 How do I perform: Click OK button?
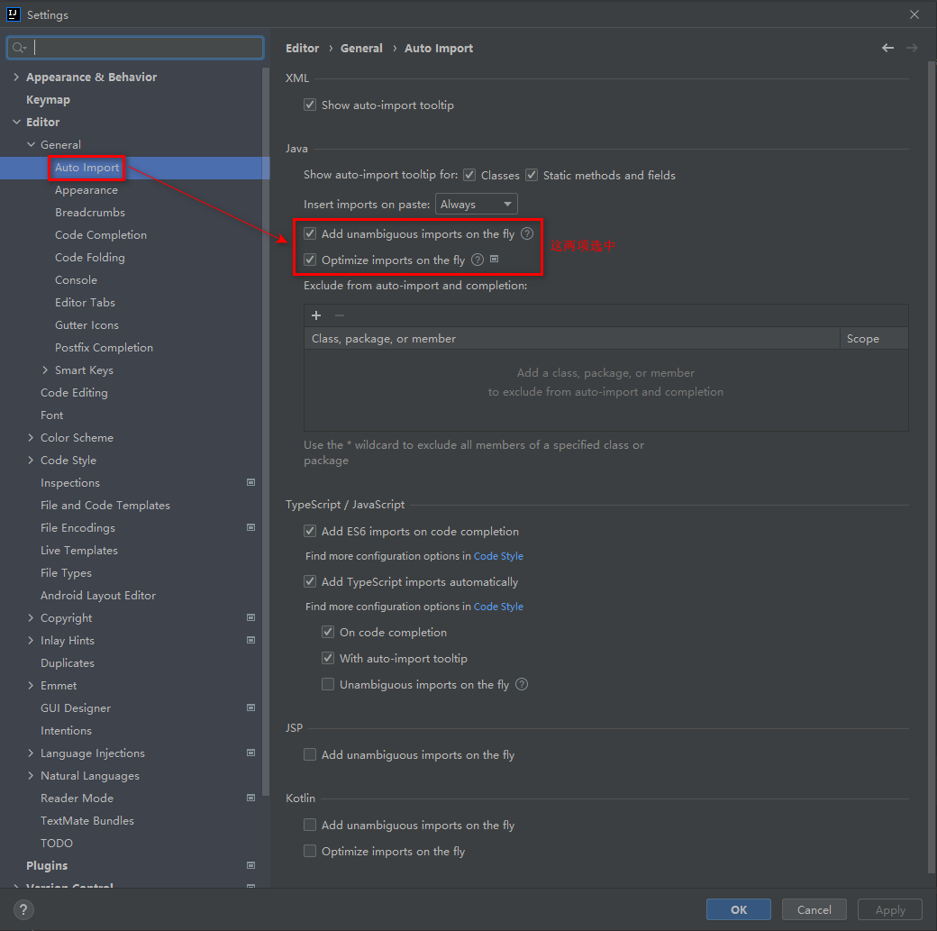(x=739, y=909)
